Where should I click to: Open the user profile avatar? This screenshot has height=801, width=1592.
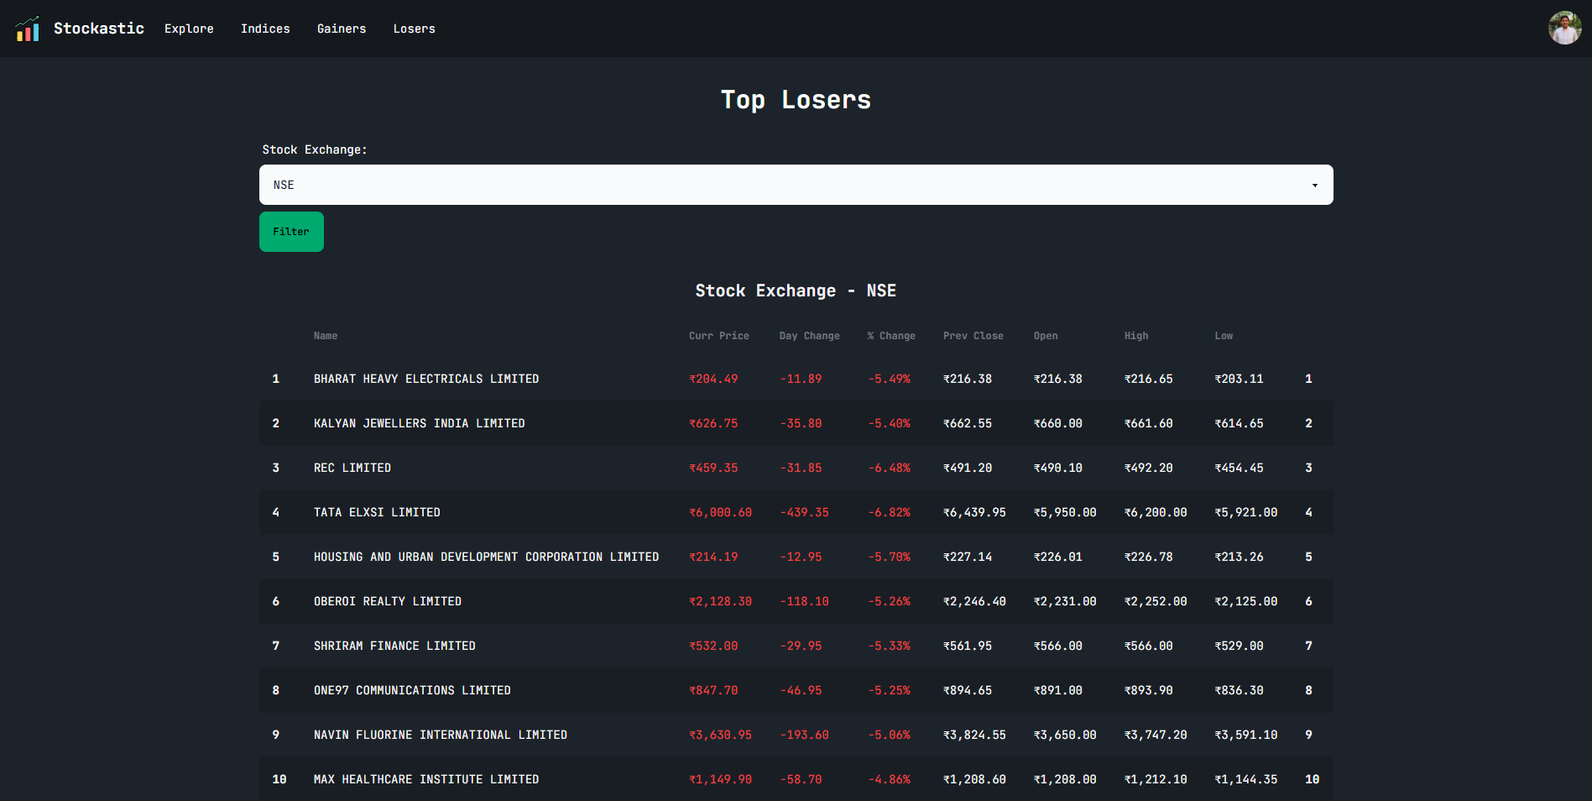click(1564, 28)
